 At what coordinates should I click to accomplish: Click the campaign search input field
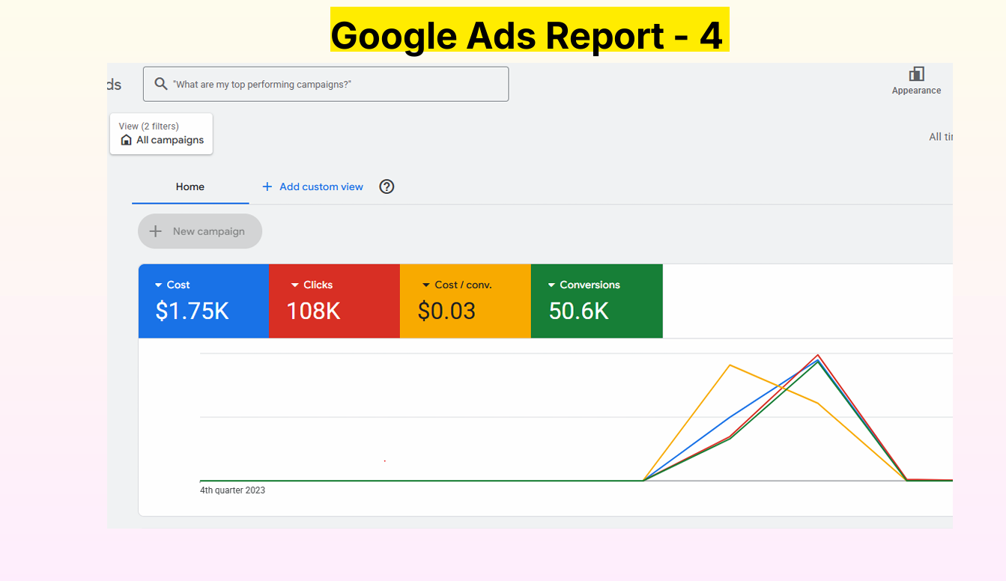pyautogui.click(x=326, y=84)
